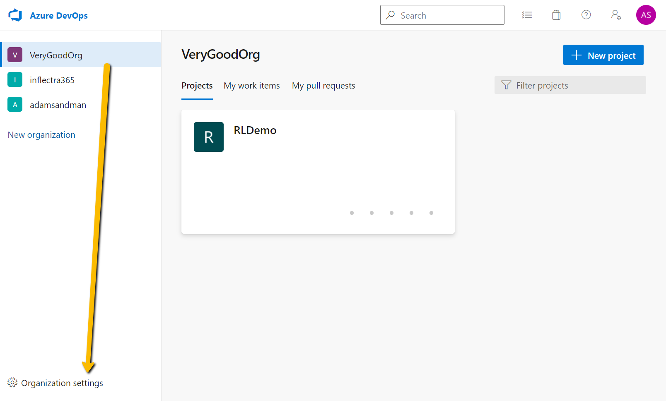Click the filter funnel icon
This screenshot has height=401, width=666.
tap(506, 85)
